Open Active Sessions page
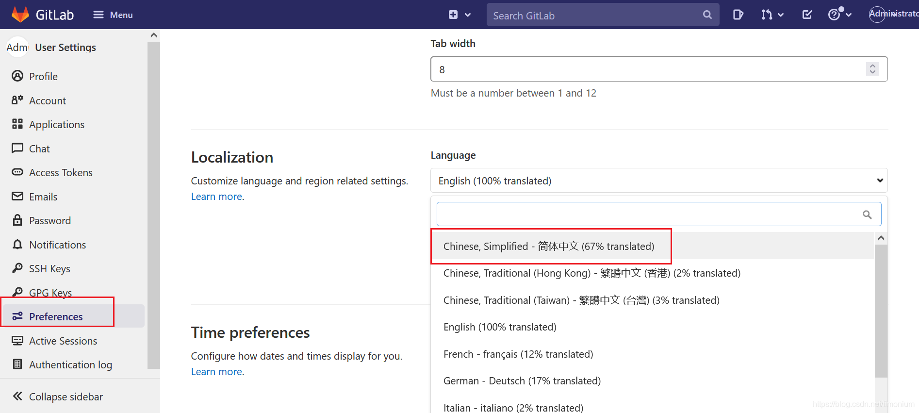The width and height of the screenshot is (919, 413). click(63, 341)
